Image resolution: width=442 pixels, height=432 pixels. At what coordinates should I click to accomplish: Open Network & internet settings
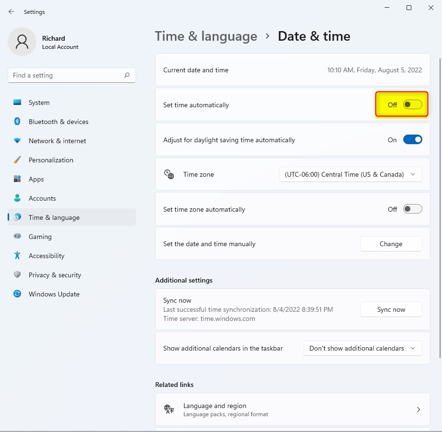(72, 141)
